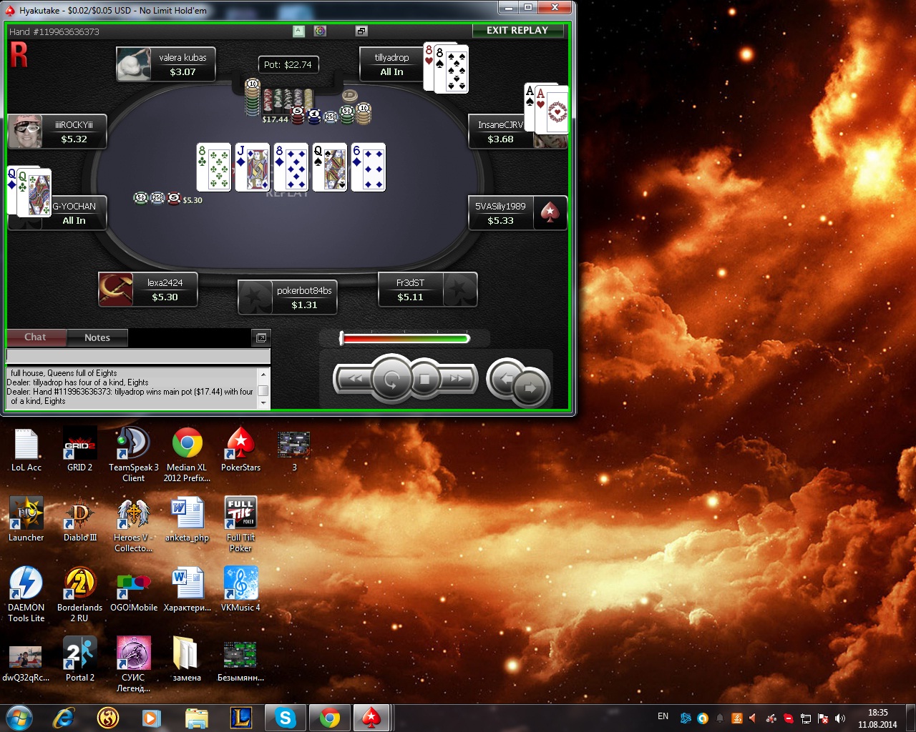
Task: Open the Launcher desktop shortcut
Action: [26, 520]
